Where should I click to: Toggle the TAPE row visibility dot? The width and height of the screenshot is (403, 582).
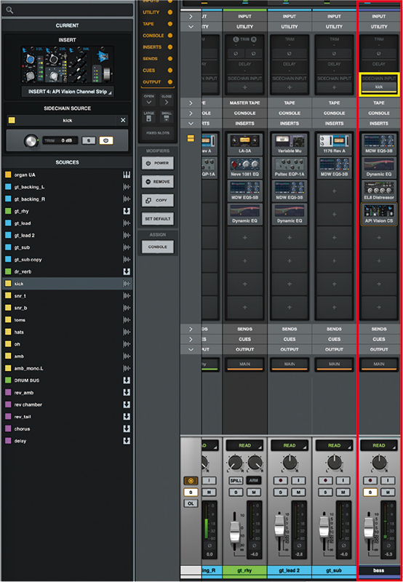click(170, 24)
